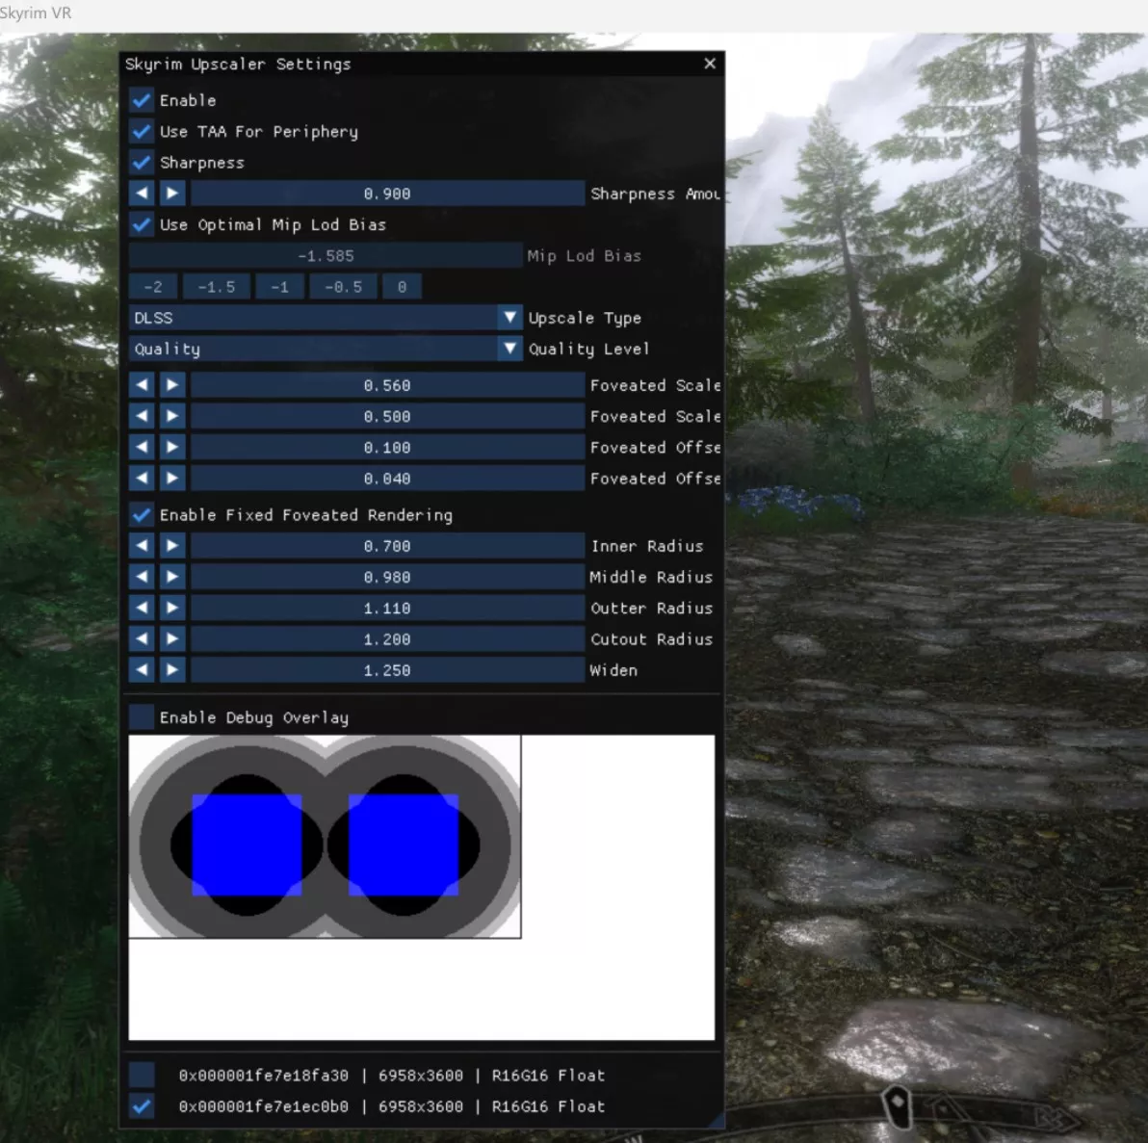1148x1143 pixels.
Task: Click the Mip Lod Bias slider
Action: click(x=326, y=255)
